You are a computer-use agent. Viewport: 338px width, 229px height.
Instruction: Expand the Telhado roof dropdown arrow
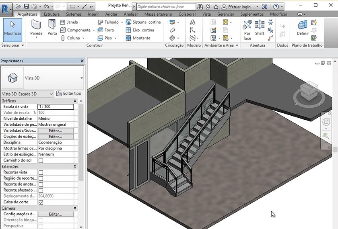click(122, 22)
